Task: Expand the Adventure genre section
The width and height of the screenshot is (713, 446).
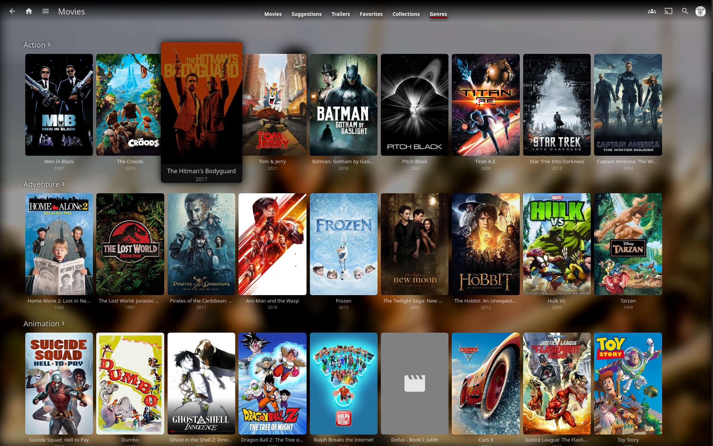Action: 44,184
